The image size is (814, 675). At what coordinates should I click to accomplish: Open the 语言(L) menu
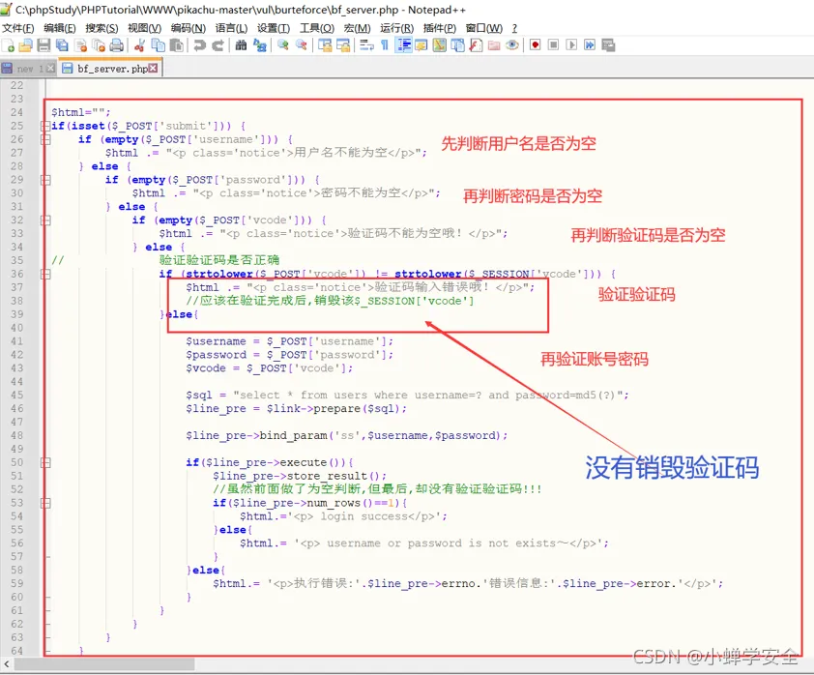[x=231, y=28]
